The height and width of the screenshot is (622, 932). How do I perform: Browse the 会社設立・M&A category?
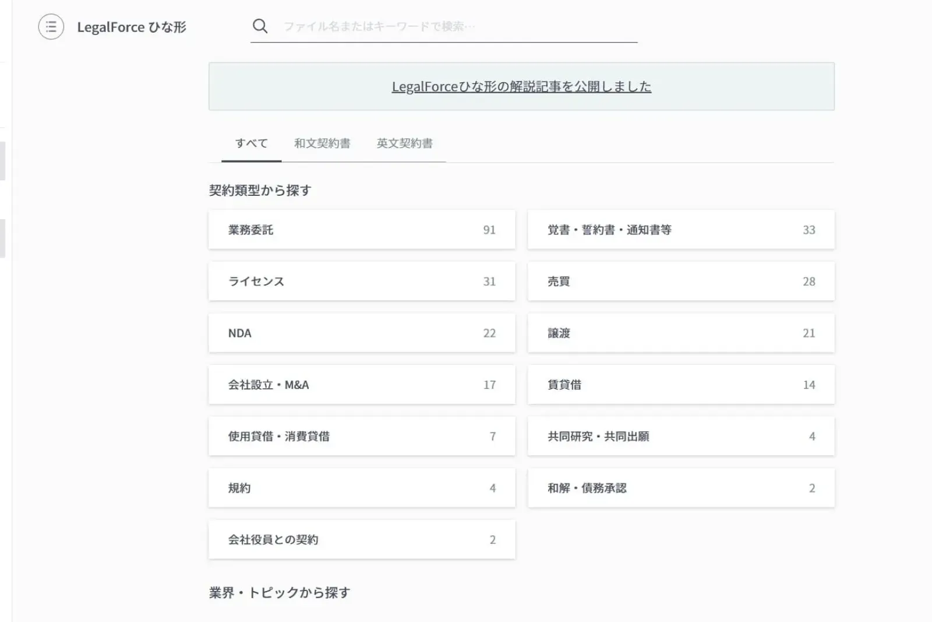[x=362, y=385]
